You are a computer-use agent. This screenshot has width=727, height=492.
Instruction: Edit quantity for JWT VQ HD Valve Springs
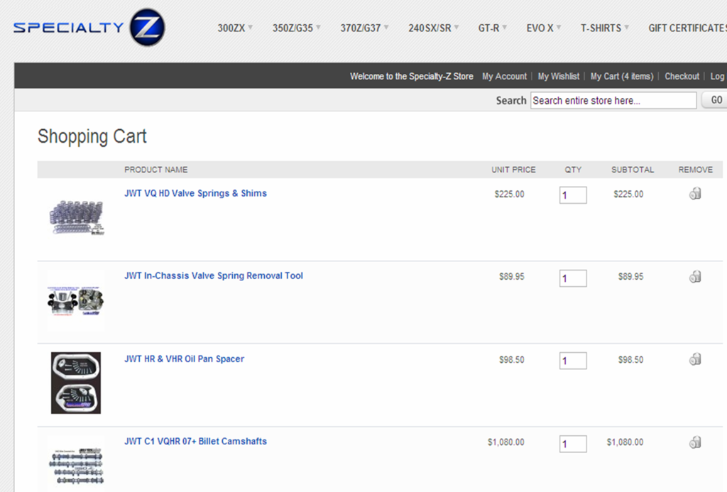[573, 195]
